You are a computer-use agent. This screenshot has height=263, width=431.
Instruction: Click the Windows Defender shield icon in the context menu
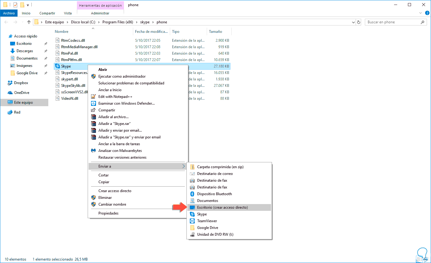pos(94,103)
